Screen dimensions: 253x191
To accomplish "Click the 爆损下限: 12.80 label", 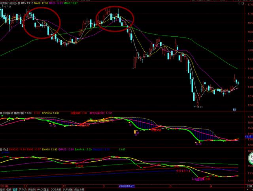I will pos(23,113).
